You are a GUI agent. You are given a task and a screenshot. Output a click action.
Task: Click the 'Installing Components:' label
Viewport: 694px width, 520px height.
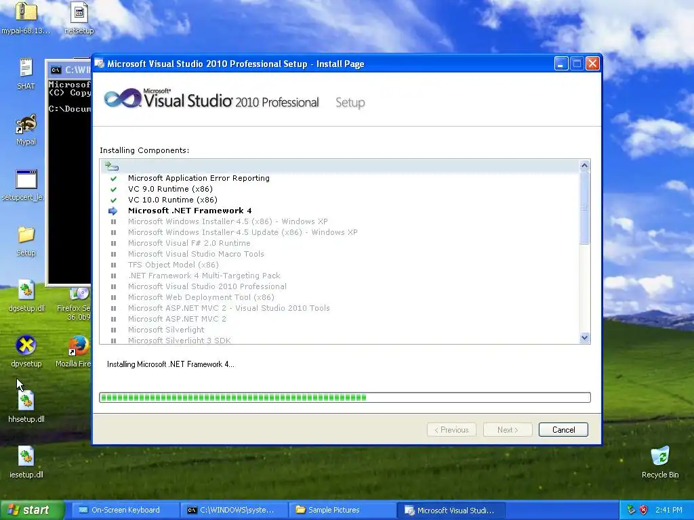click(x=144, y=150)
